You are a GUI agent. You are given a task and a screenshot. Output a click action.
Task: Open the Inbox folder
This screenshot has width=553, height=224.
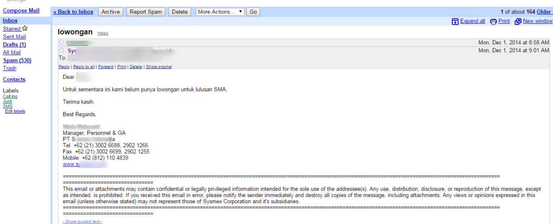point(10,21)
